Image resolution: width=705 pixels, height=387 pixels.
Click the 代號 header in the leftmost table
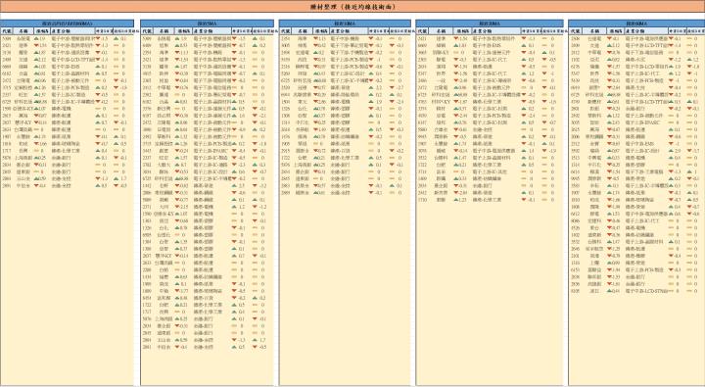[7, 31]
